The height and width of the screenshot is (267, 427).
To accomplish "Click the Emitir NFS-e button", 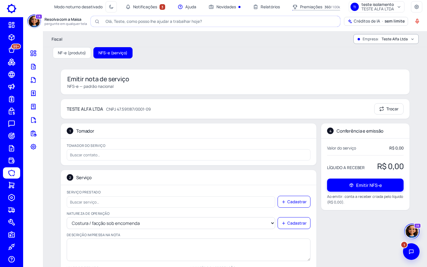I will click(365, 185).
